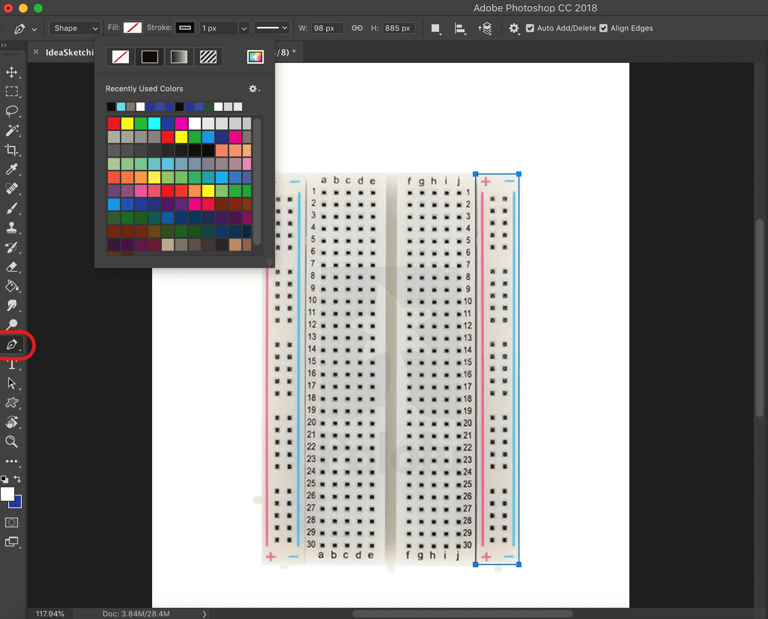This screenshot has width=768, height=619.
Task: Click the Eyedropper tool
Action: 13,169
